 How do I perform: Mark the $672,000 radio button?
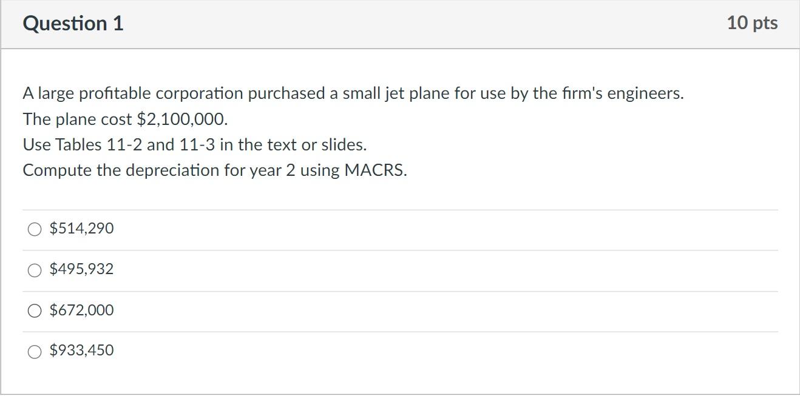(x=35, y=310)
